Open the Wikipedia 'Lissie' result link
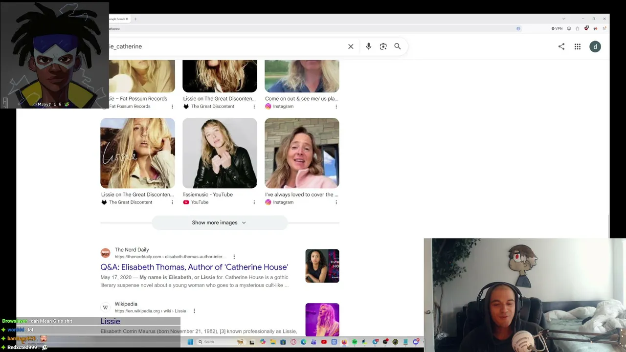 coord(110,321)
